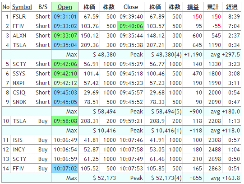This screenshot has width=244, height=184.
Task: Sort by the Open column header
Action: [x=65, y=7]
